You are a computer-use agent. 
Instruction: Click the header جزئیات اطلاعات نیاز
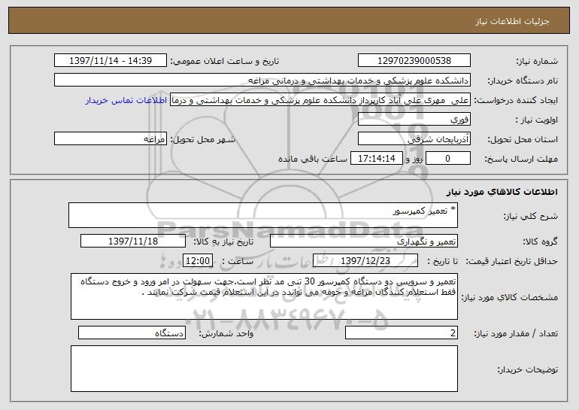tap(512, 21)
